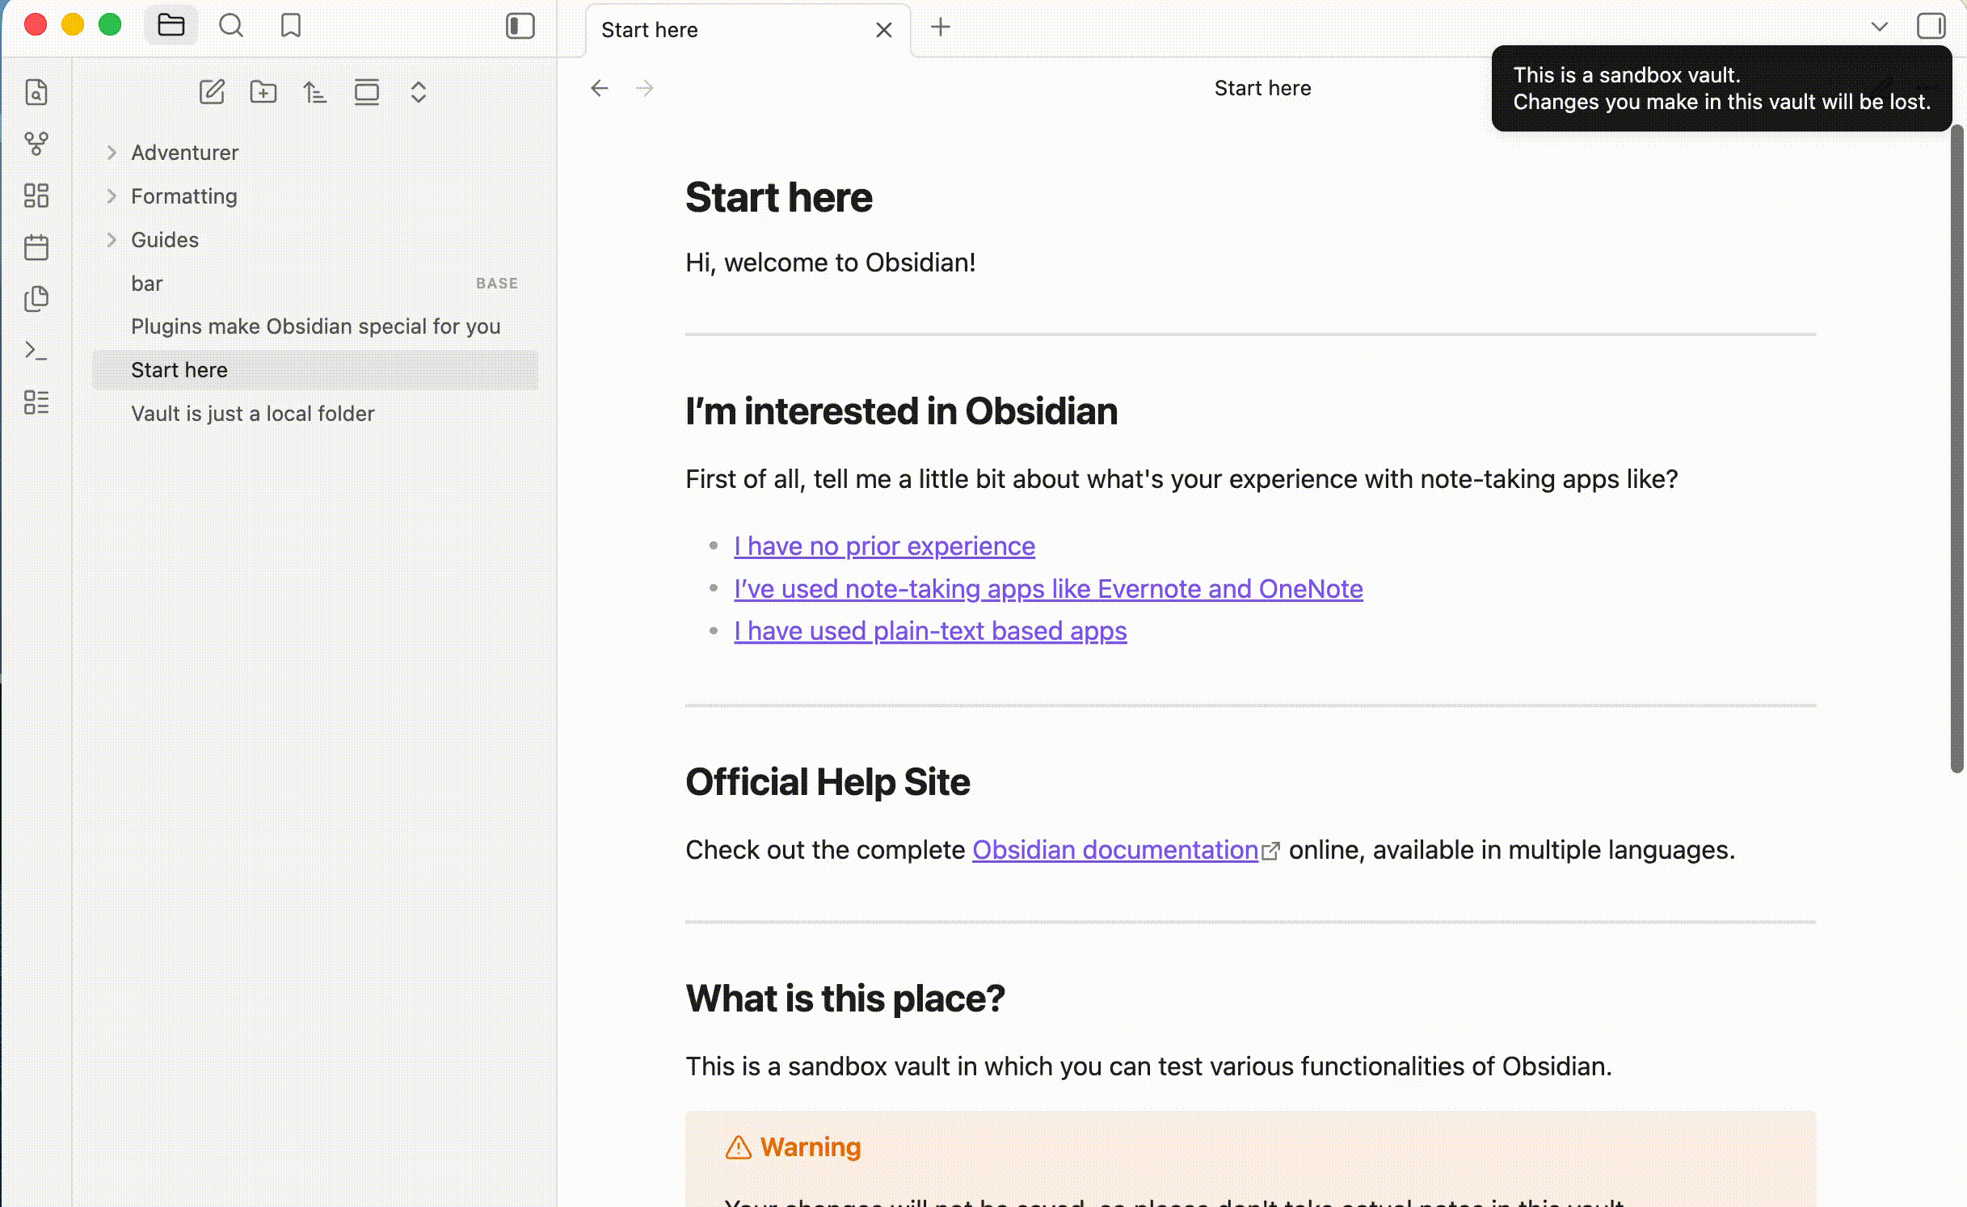
Task: Select 'Start here' in the file list
Action: 315,370
